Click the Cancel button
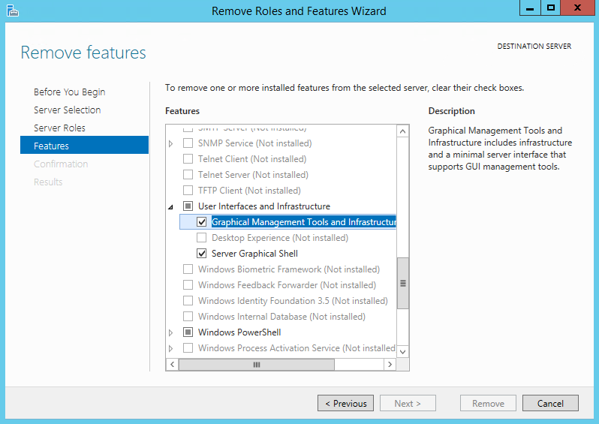The height and width of the screenshot is (424, 599). (550, 404)
